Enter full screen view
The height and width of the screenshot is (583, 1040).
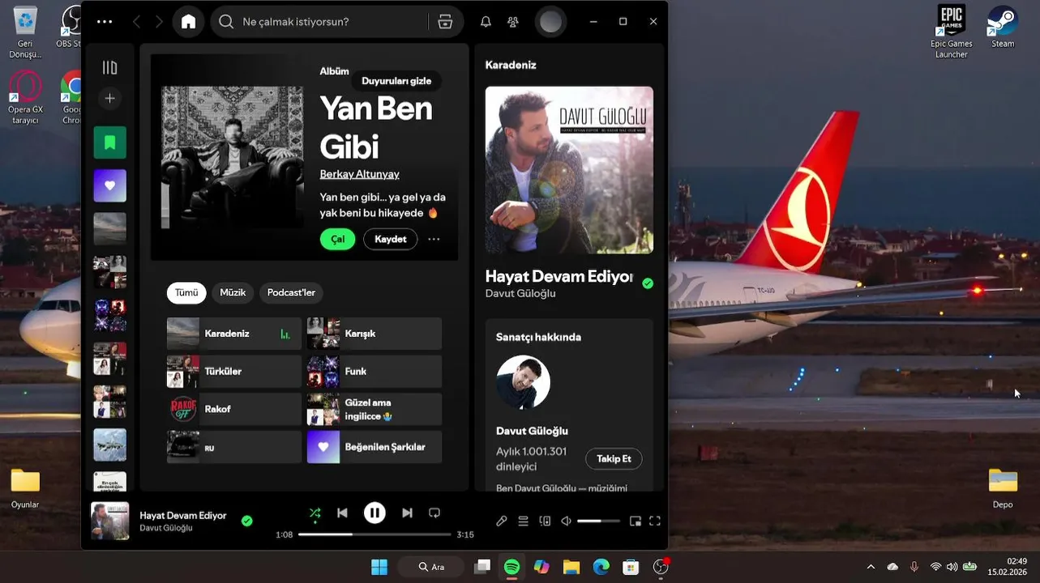[655, 521]
